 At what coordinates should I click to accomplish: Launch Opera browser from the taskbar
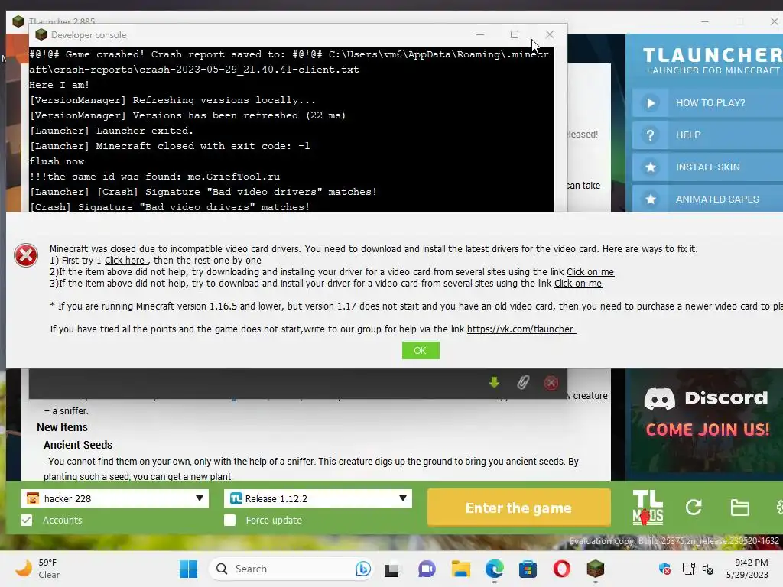pos(562,569)
